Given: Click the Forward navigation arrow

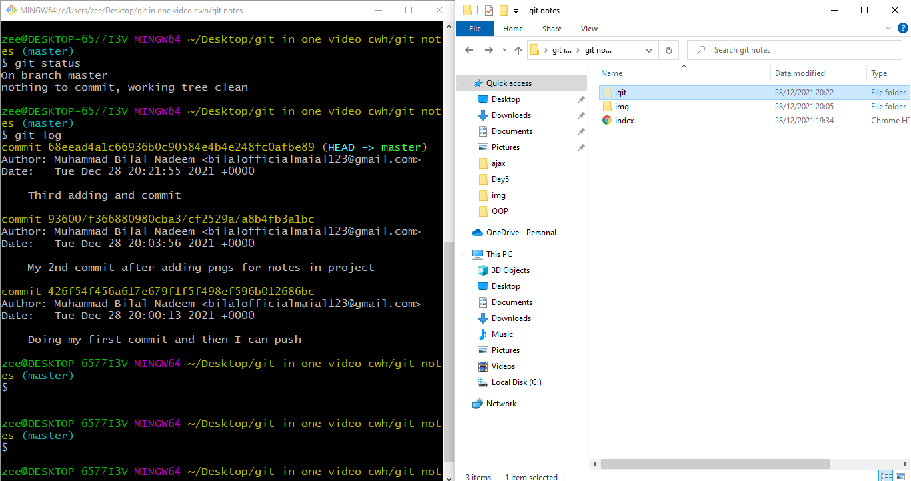Looking at the screenshot, I should (x=489, y=50).
